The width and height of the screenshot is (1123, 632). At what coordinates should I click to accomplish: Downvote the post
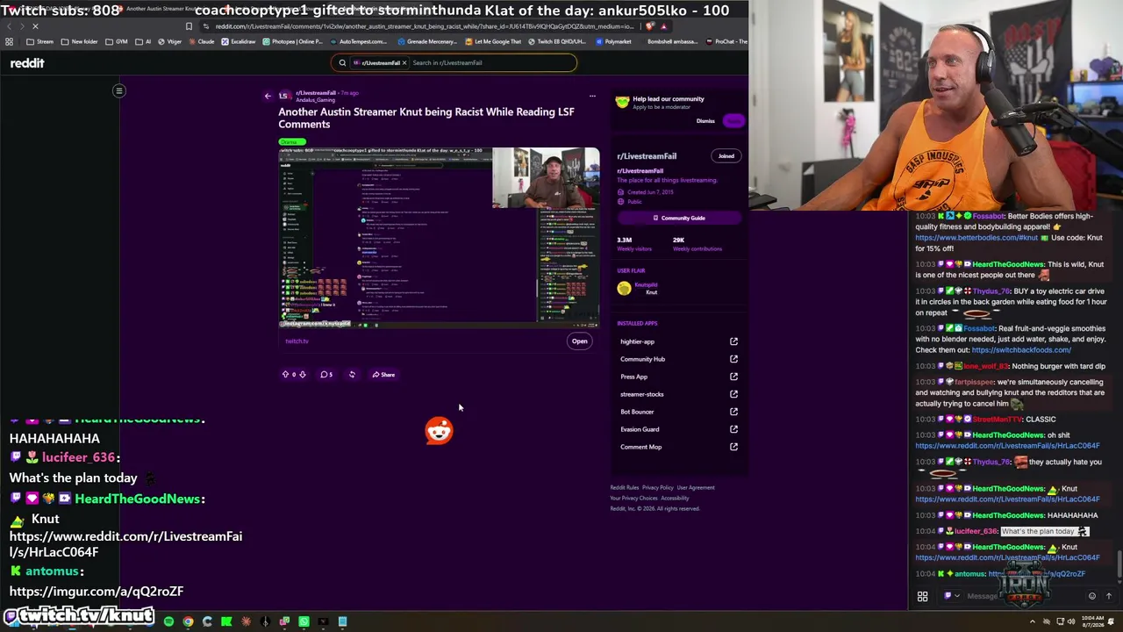point(303,375)
